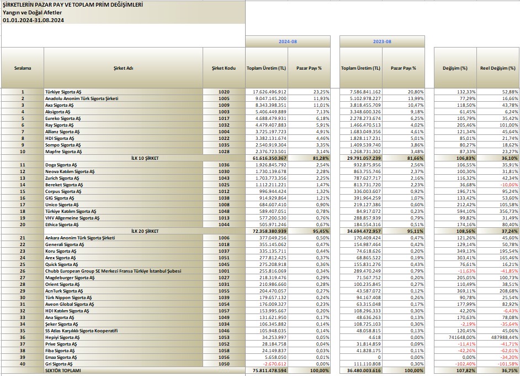Select the 'Axa Sigorta AŞ' cell
The image size is (520, 376).
click(123, 105)
